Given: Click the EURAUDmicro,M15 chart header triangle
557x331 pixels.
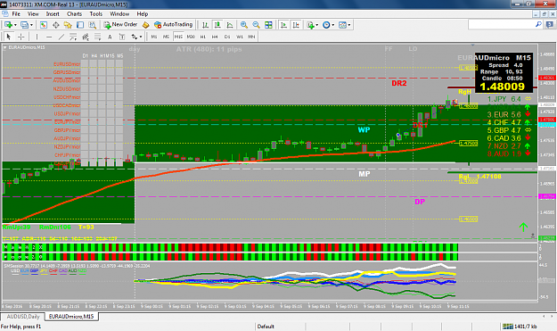Looking at the screenshot, I should (x=5, y=47).
